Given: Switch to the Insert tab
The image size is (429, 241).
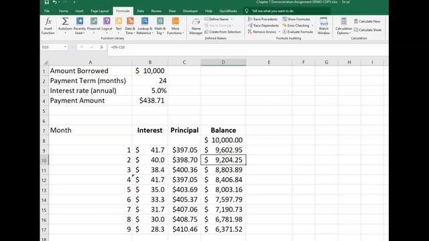Looking at the screenshot, I should click(x=79, y=11).
